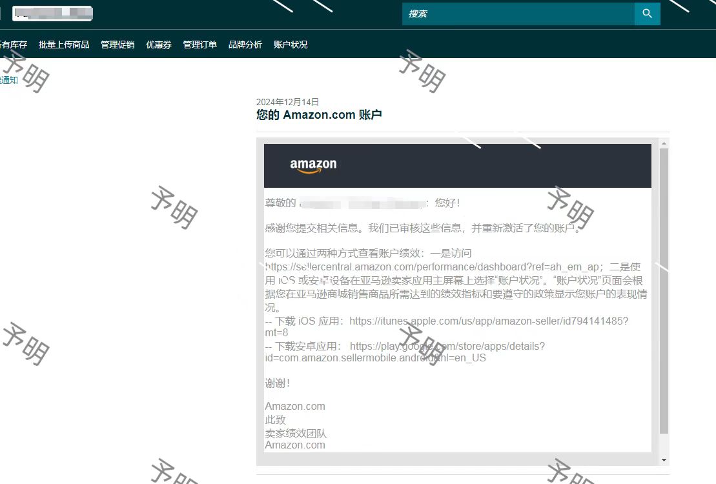Click the 卖家绩效团队 signature line
The height and width of the screenshot is (484, 716).
pyautogui.click(x=296, y=433)
